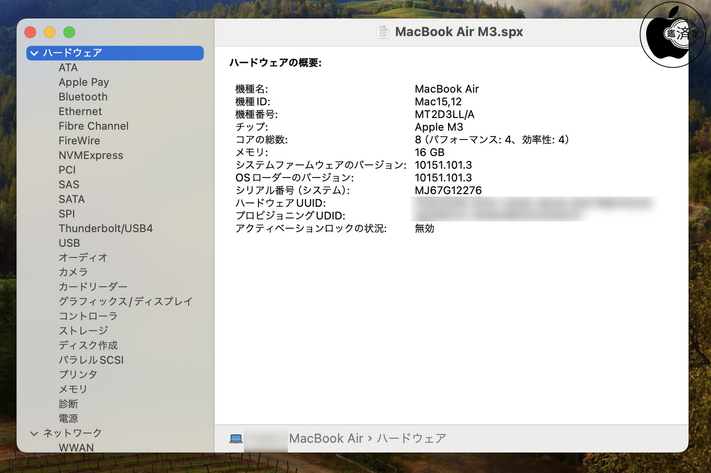Select ネットワーク category in sidebar
Screen dimensions: 711x473
(72, 433)
